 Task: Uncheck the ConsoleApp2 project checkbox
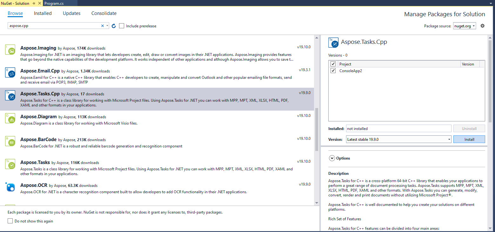click(333, 71)
